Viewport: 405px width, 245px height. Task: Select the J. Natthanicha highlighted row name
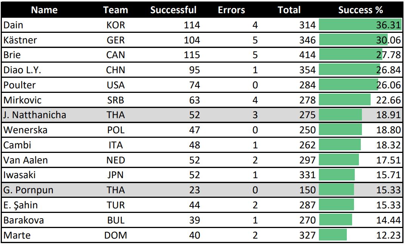[35, 115]
